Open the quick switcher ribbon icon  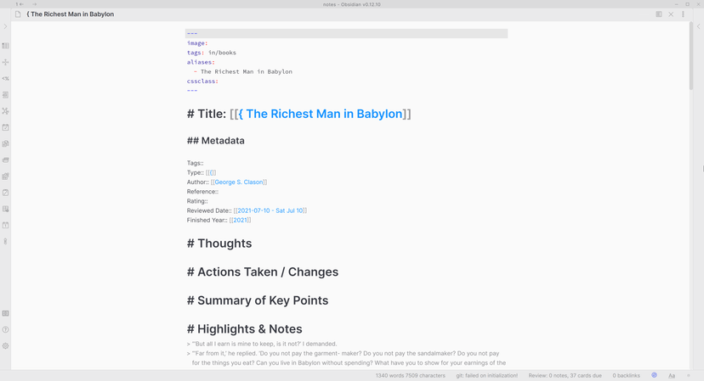click(5, 46)
